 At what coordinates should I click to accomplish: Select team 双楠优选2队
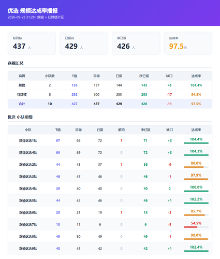28,165
